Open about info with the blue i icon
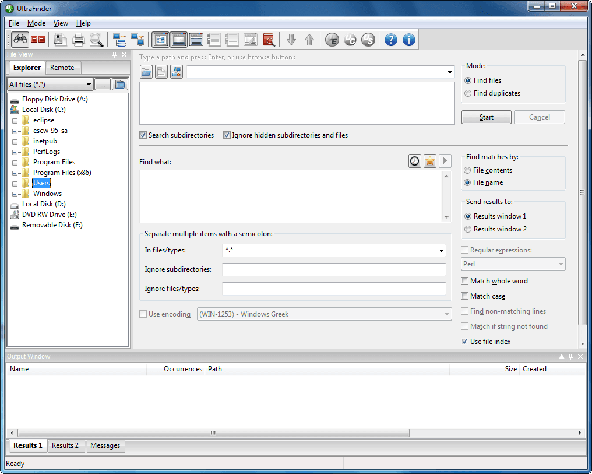This screenshot has width=592, height=474. pyautogui.click(x=409, y=39)
